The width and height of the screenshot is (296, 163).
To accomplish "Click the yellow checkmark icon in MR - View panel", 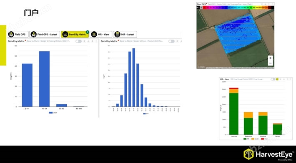I will [277, 79].
